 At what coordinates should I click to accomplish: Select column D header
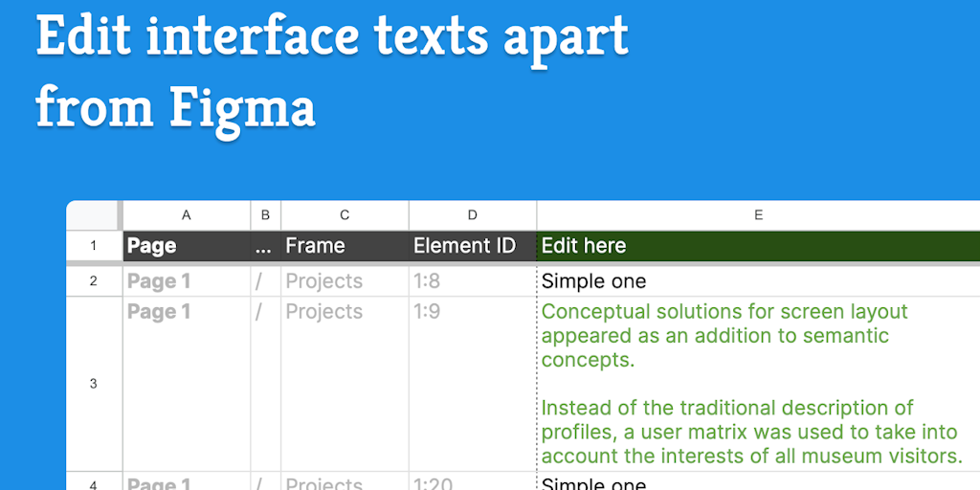tap(472, 215)
